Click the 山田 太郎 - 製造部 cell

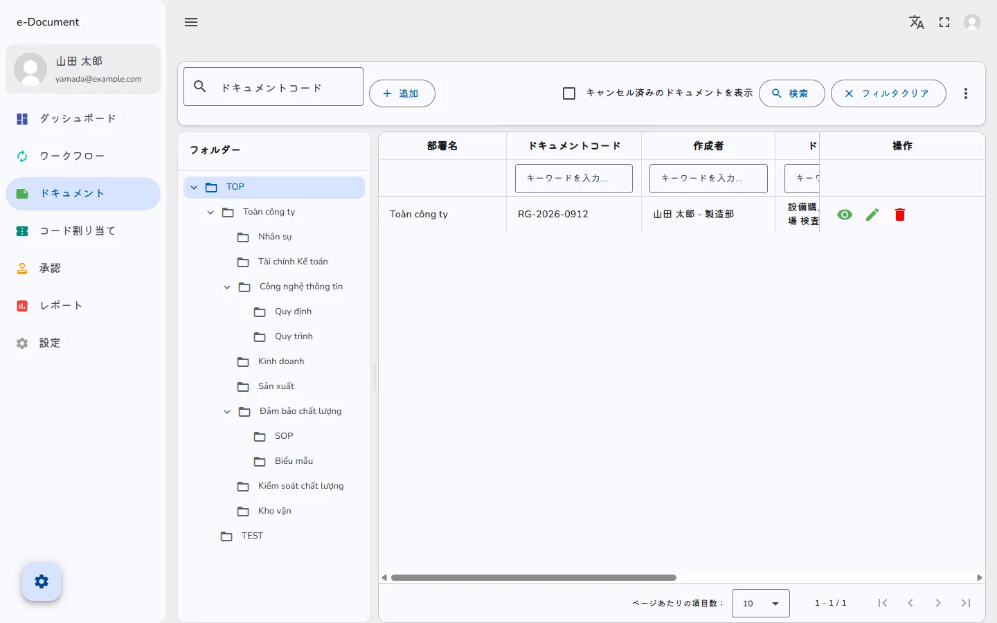coord(708,215)
